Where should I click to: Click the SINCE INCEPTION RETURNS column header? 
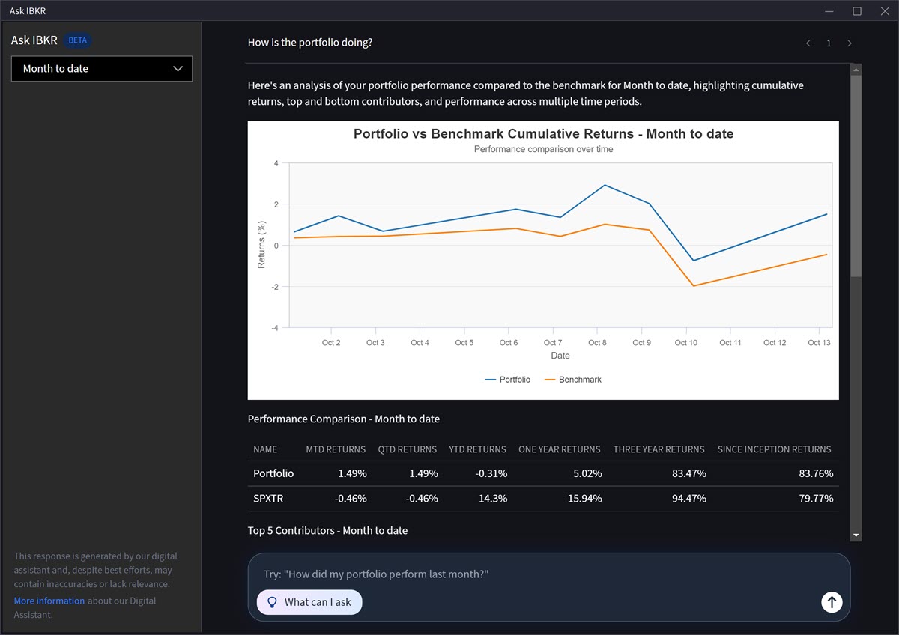coord(774,449)
